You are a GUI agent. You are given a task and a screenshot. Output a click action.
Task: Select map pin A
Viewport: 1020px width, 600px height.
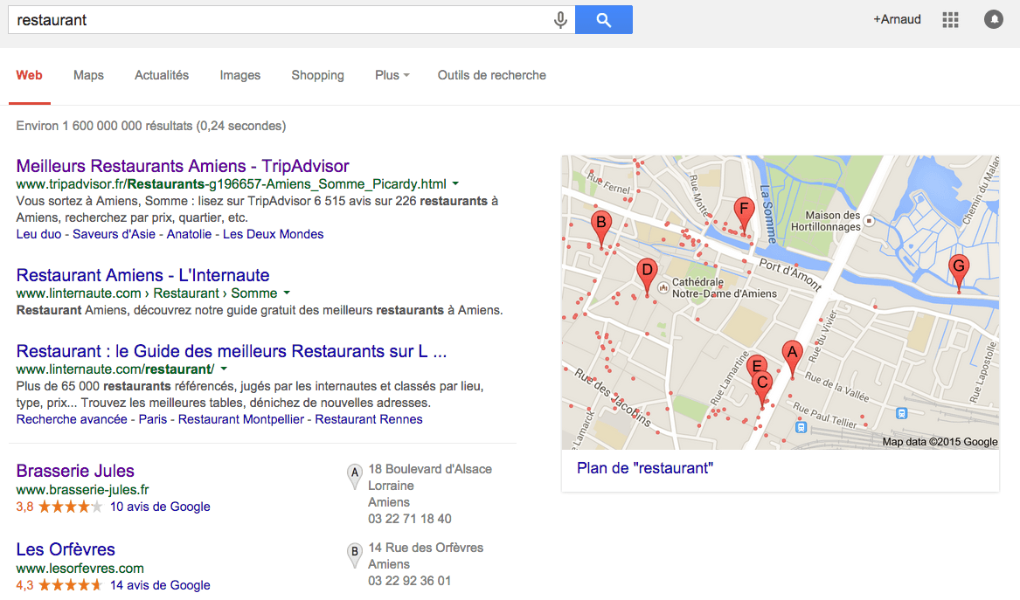[792, 355]
